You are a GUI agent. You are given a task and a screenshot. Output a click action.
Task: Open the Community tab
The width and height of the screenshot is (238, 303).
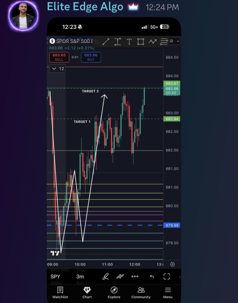point(141,293)
